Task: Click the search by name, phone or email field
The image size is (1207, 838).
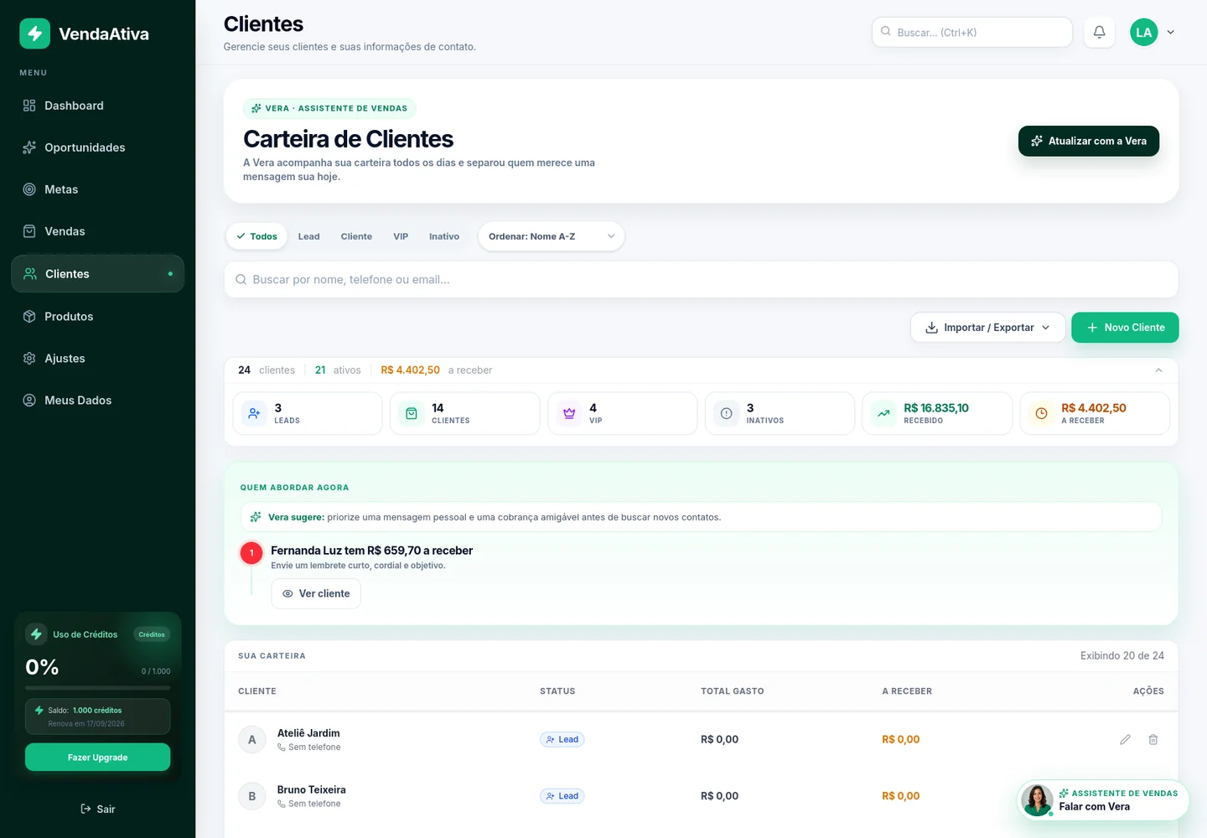Action: tap(701, 280)
